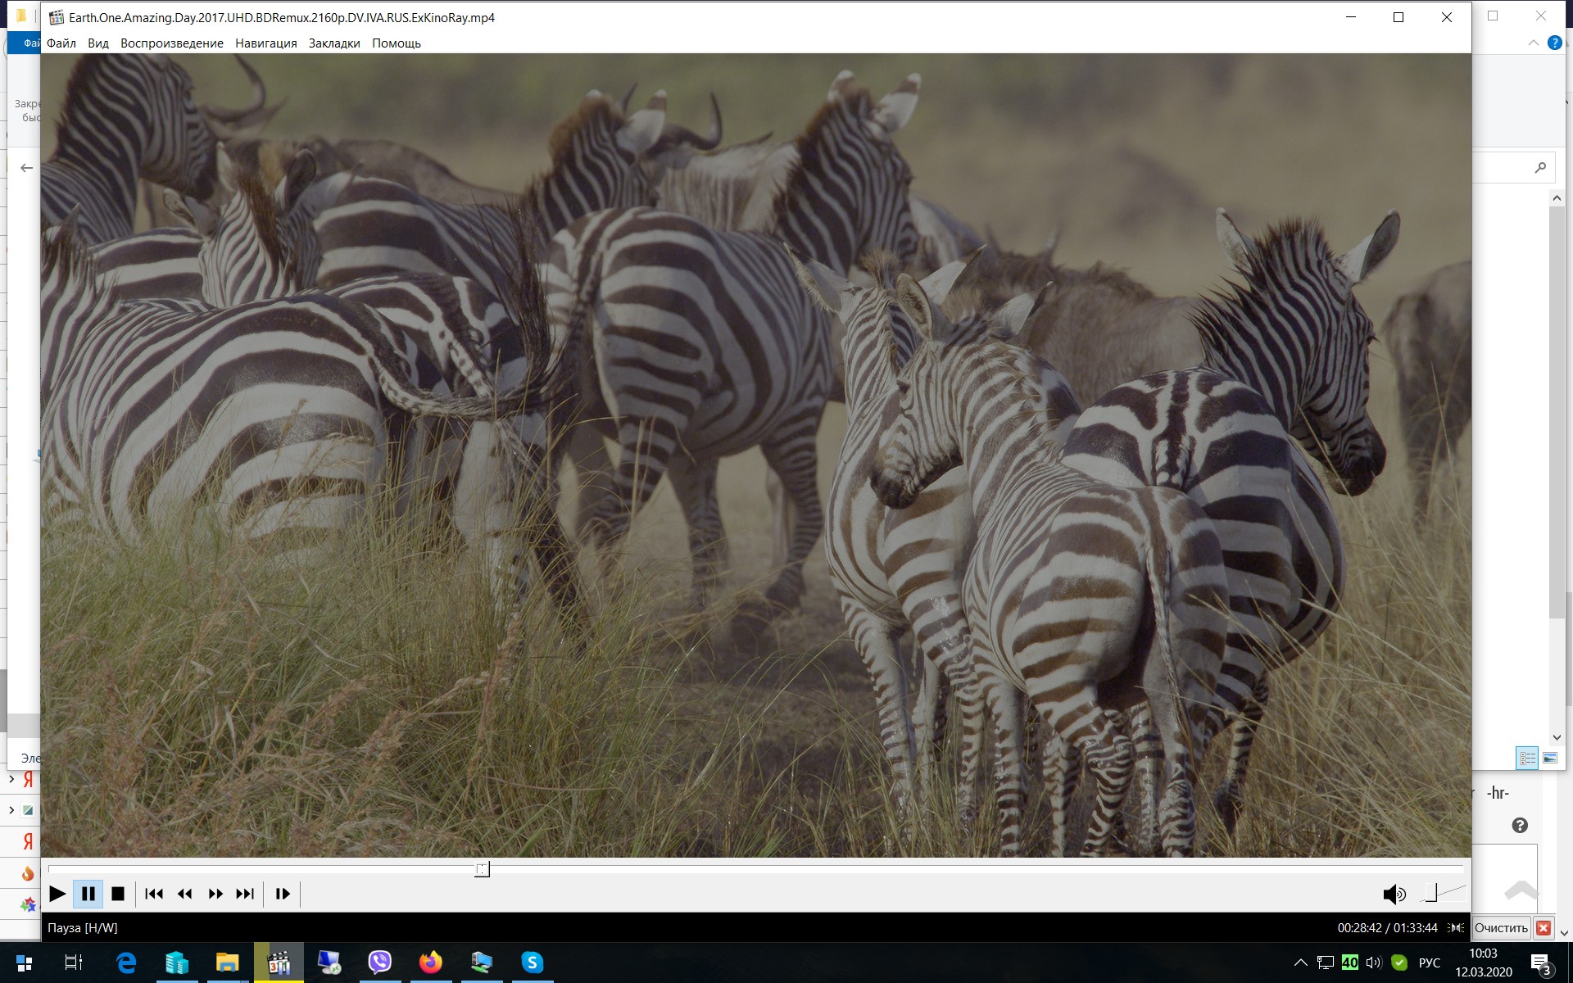This screenshot has height=983, width=1573.
Task: Toggle details view icon in Explorer
Action: coord(1527,758)
